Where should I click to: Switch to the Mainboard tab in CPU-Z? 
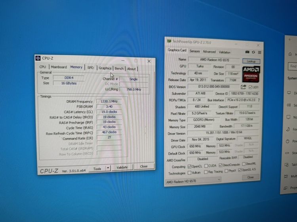coord(59,67)
